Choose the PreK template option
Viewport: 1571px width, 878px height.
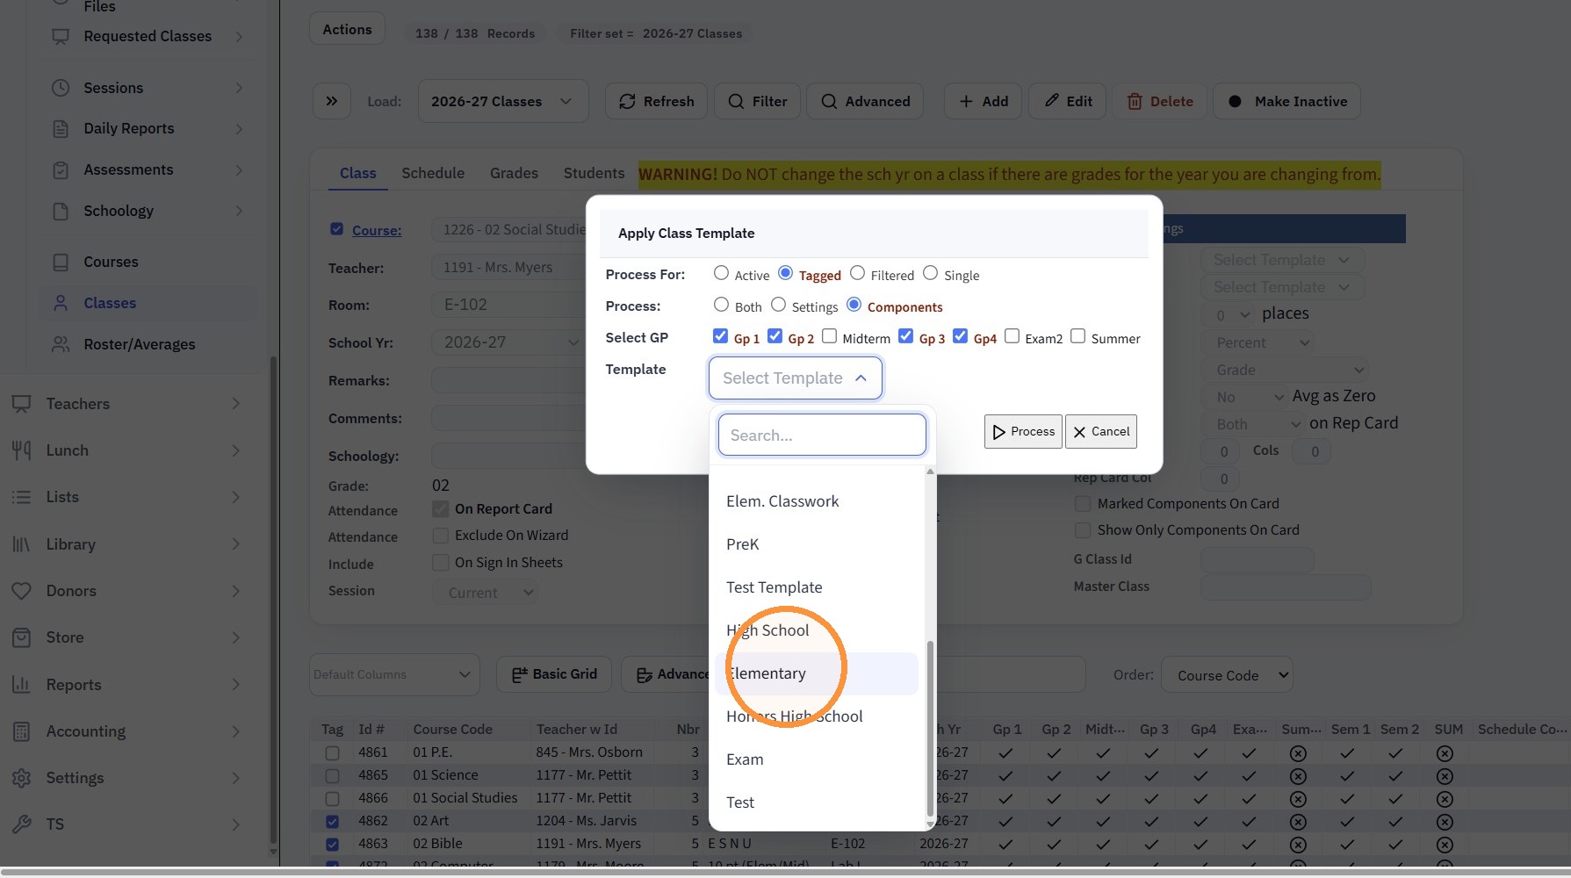pos(817,544)
